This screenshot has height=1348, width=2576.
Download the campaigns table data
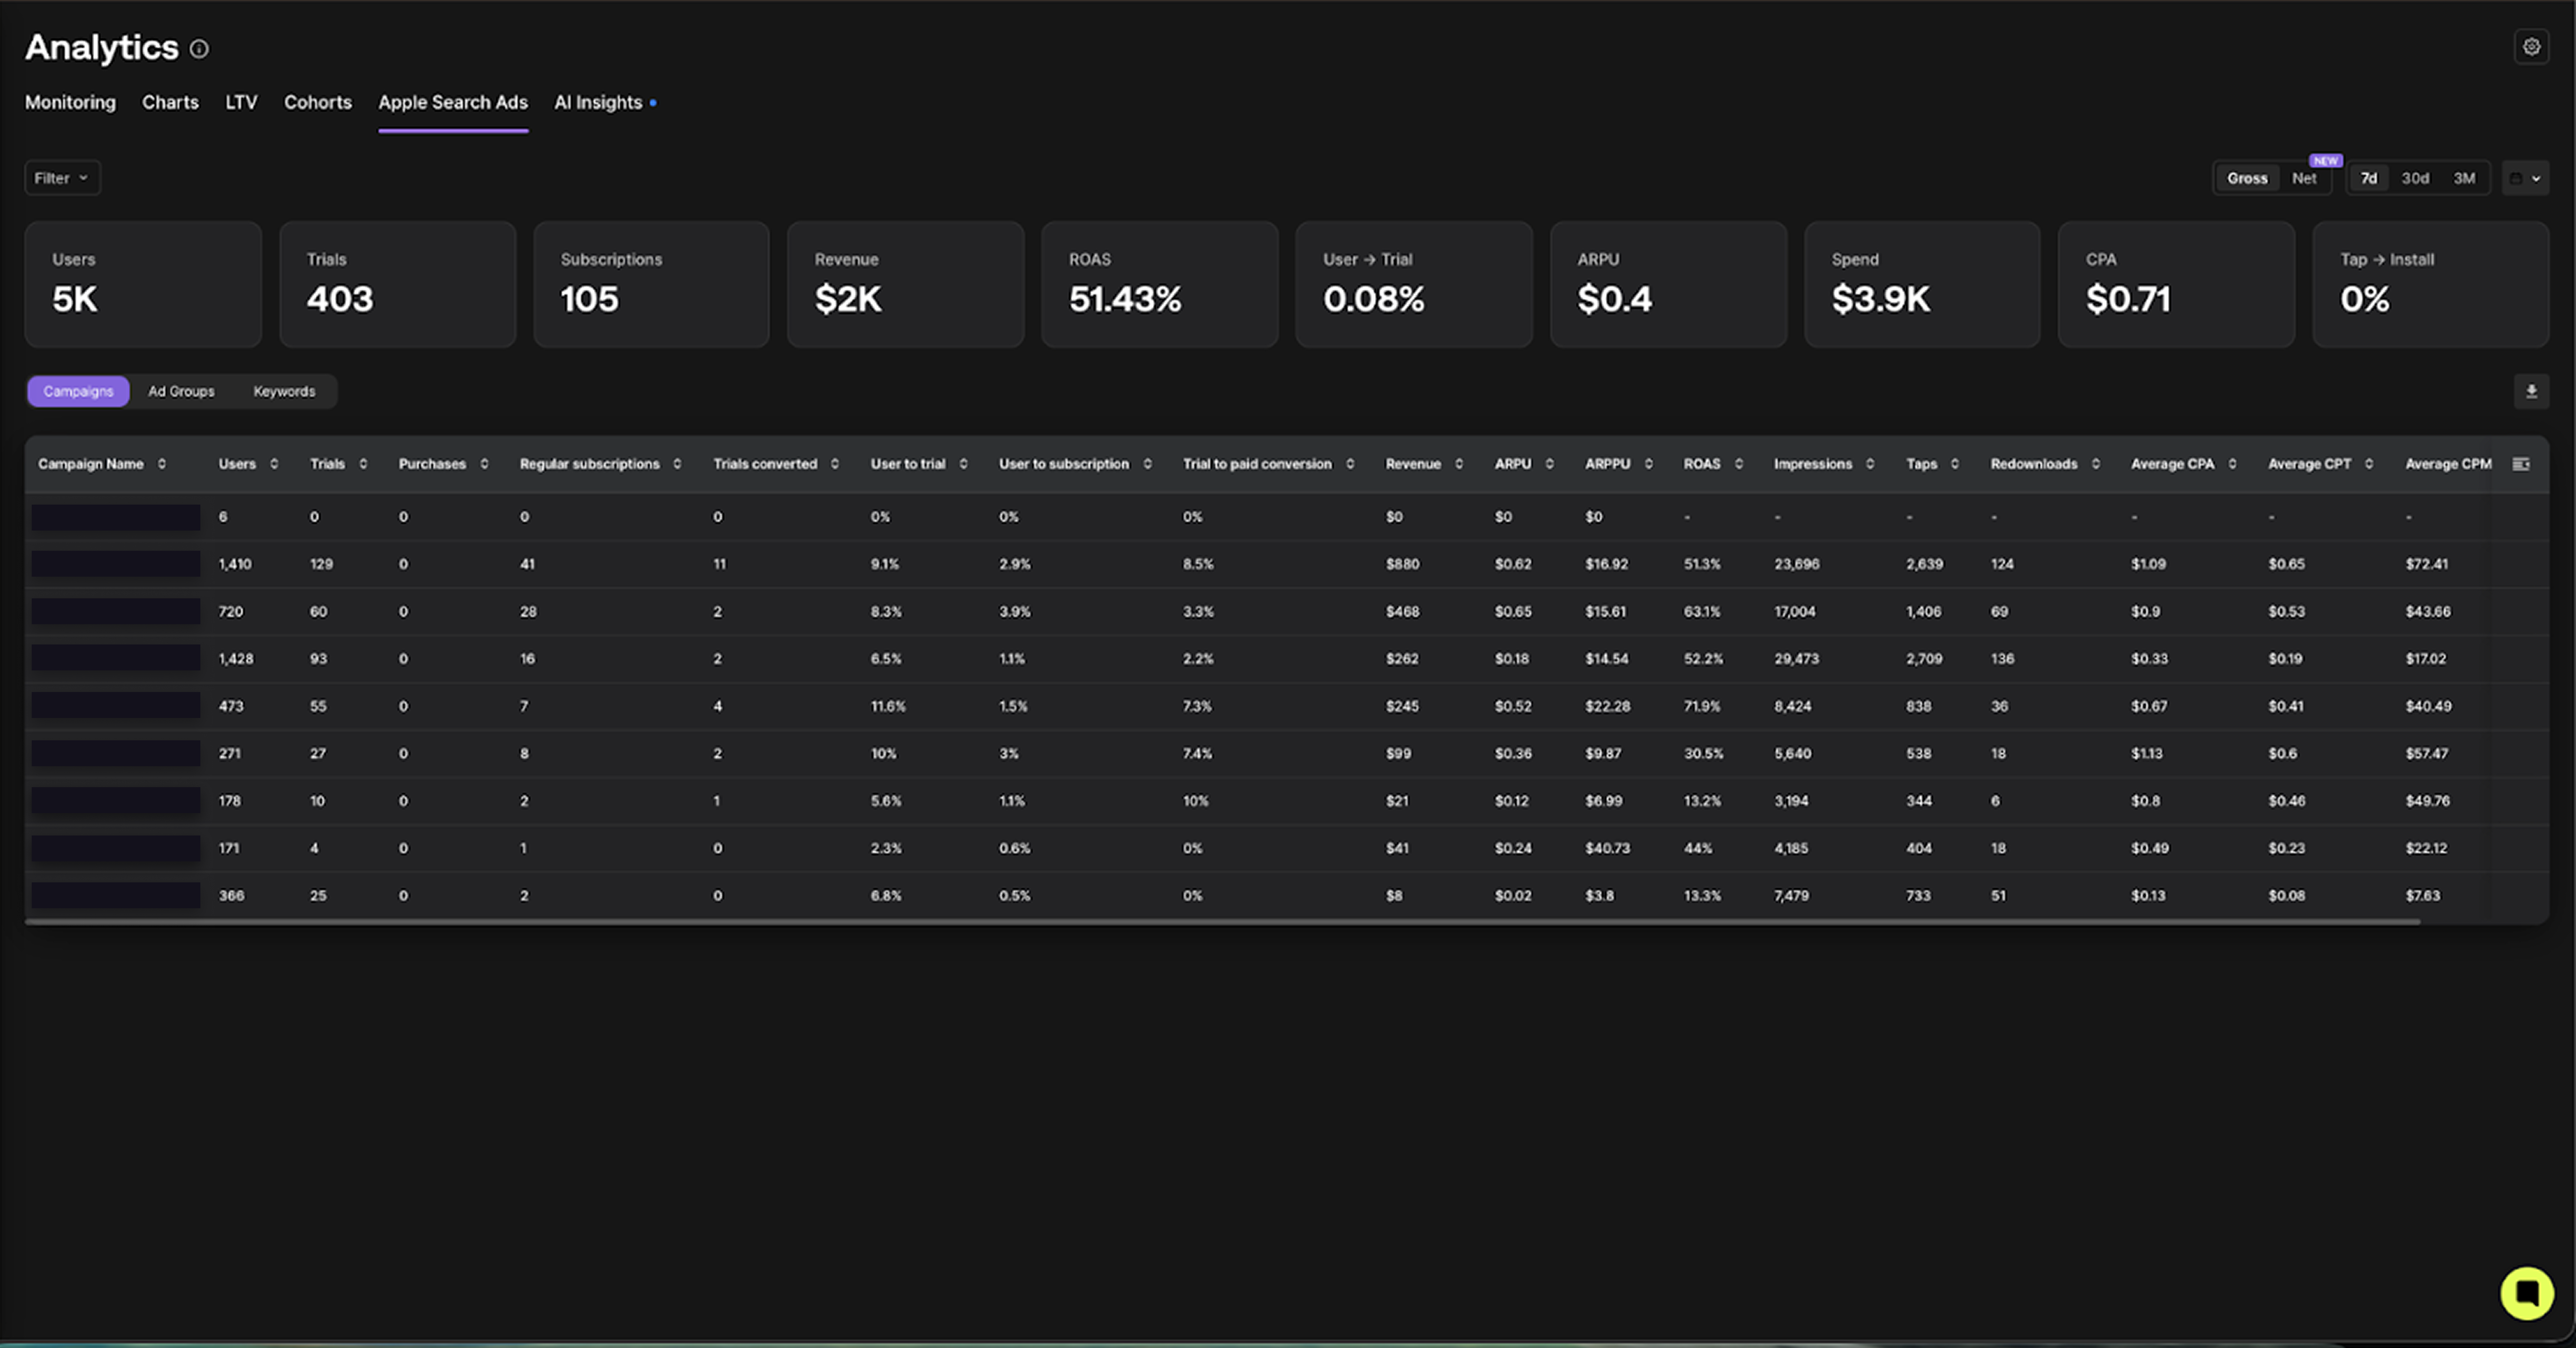tap(2531, 391)
